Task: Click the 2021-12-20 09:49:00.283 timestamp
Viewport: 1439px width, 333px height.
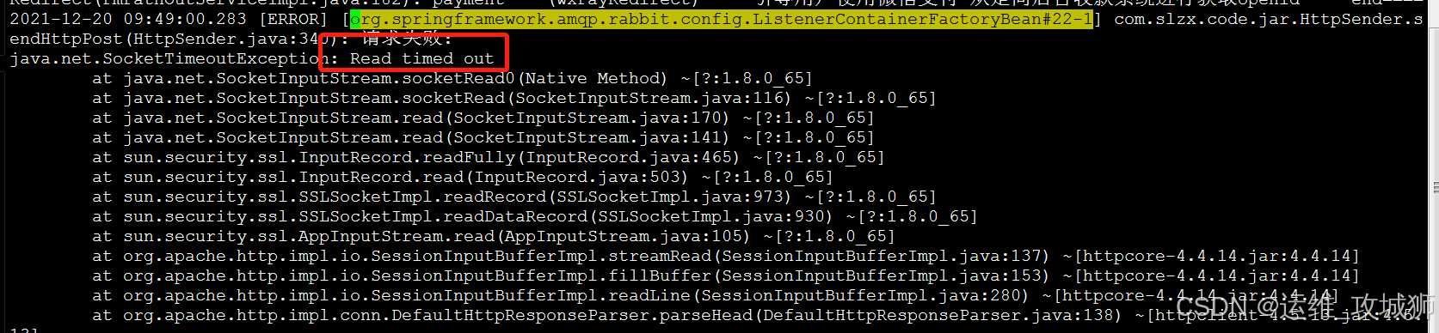Action: coord(127,19)
